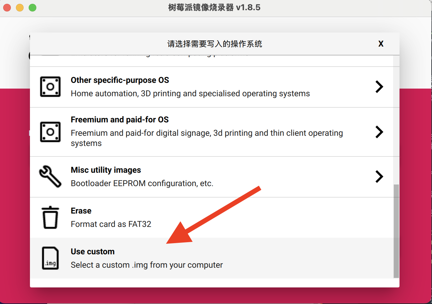Select the Erase option to format card
Screen dimensions: 432x304
click(127, 217)
